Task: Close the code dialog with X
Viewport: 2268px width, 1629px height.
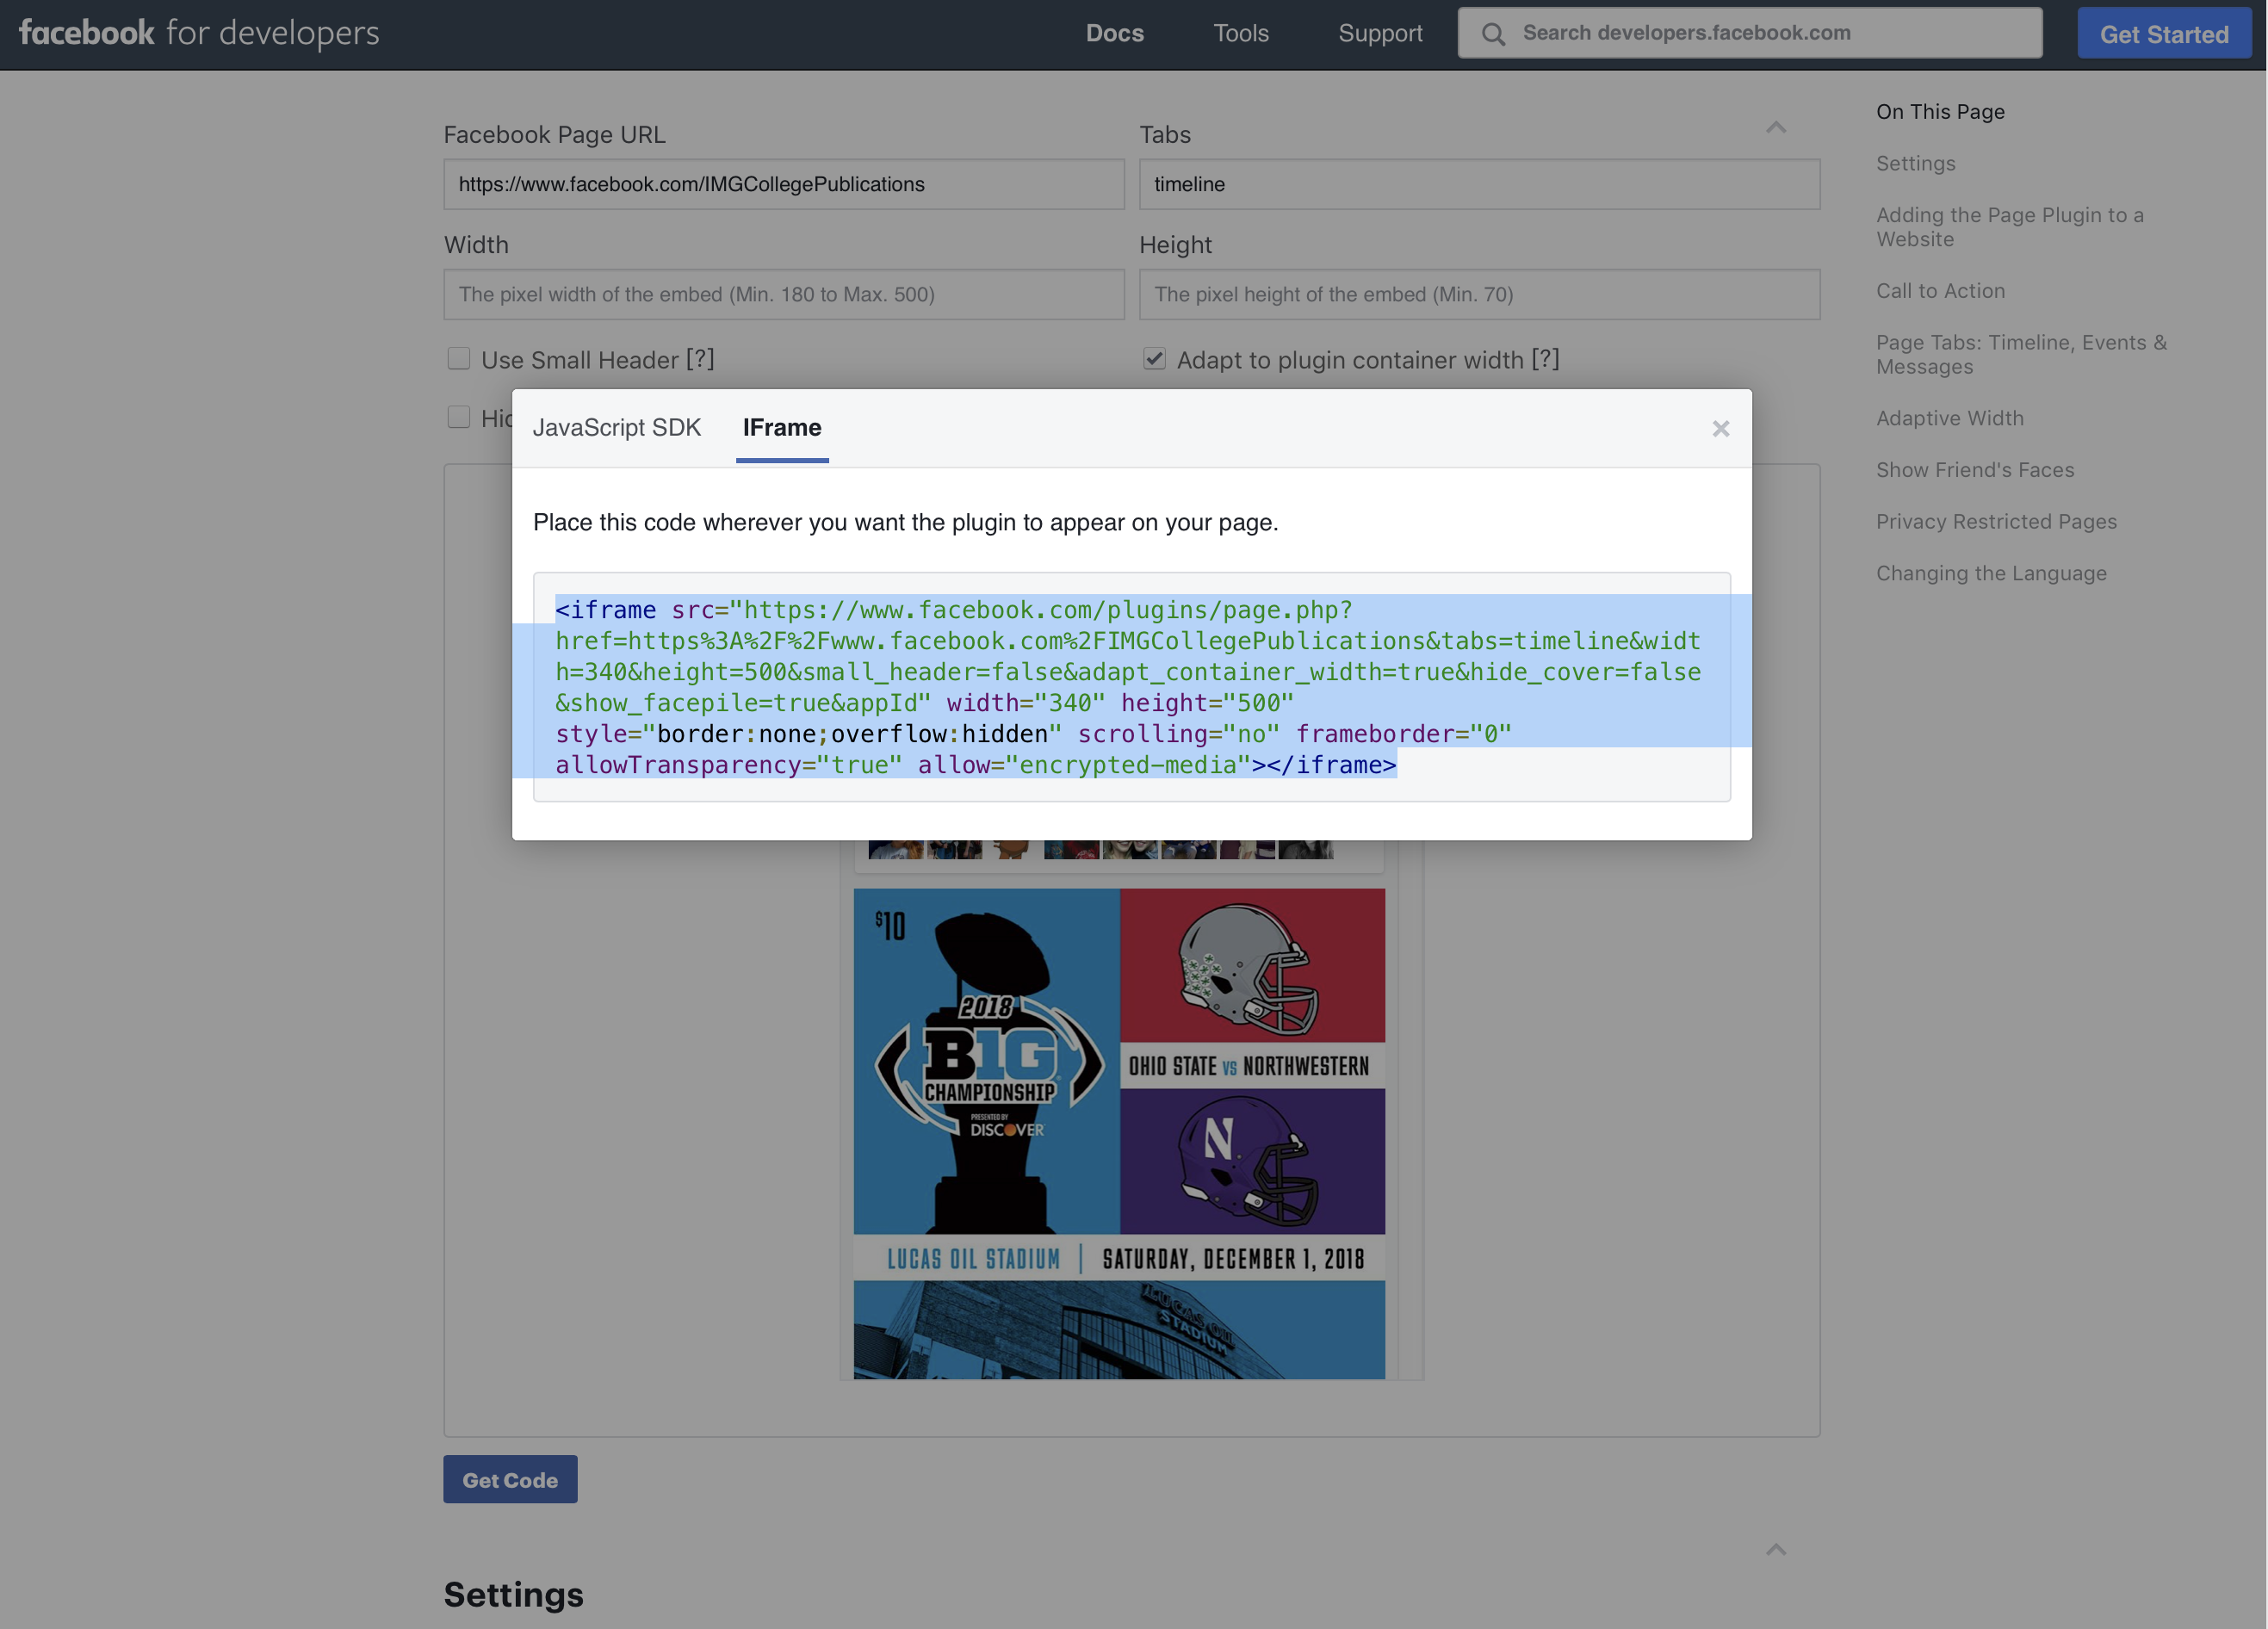Action: 1720,429
